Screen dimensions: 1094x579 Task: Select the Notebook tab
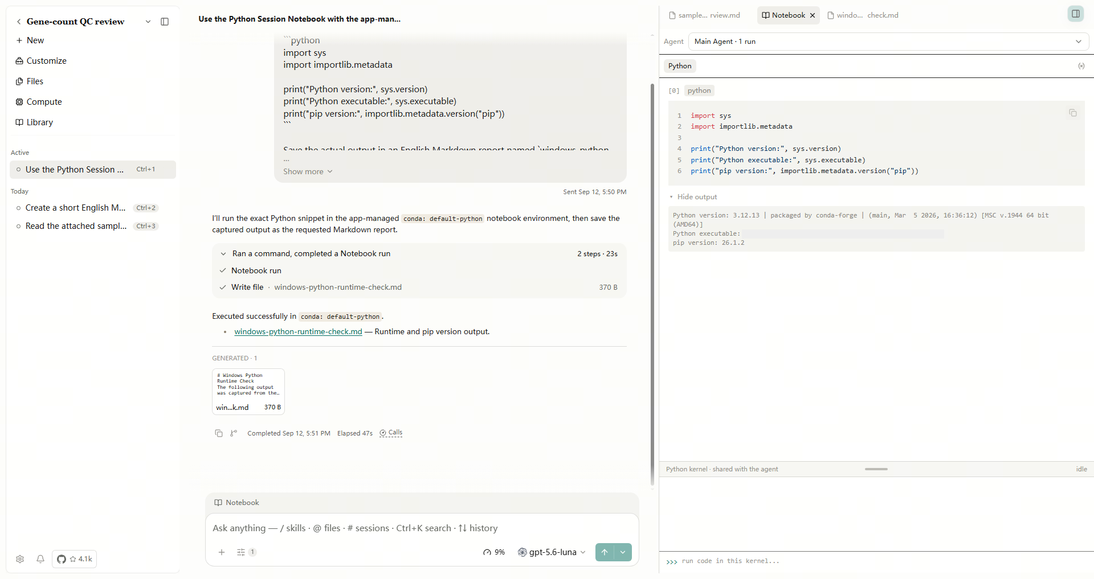(783, 15)
